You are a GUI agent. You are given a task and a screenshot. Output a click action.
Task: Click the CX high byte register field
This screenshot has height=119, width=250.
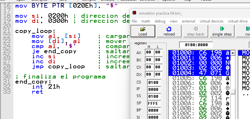coord(149,67)
